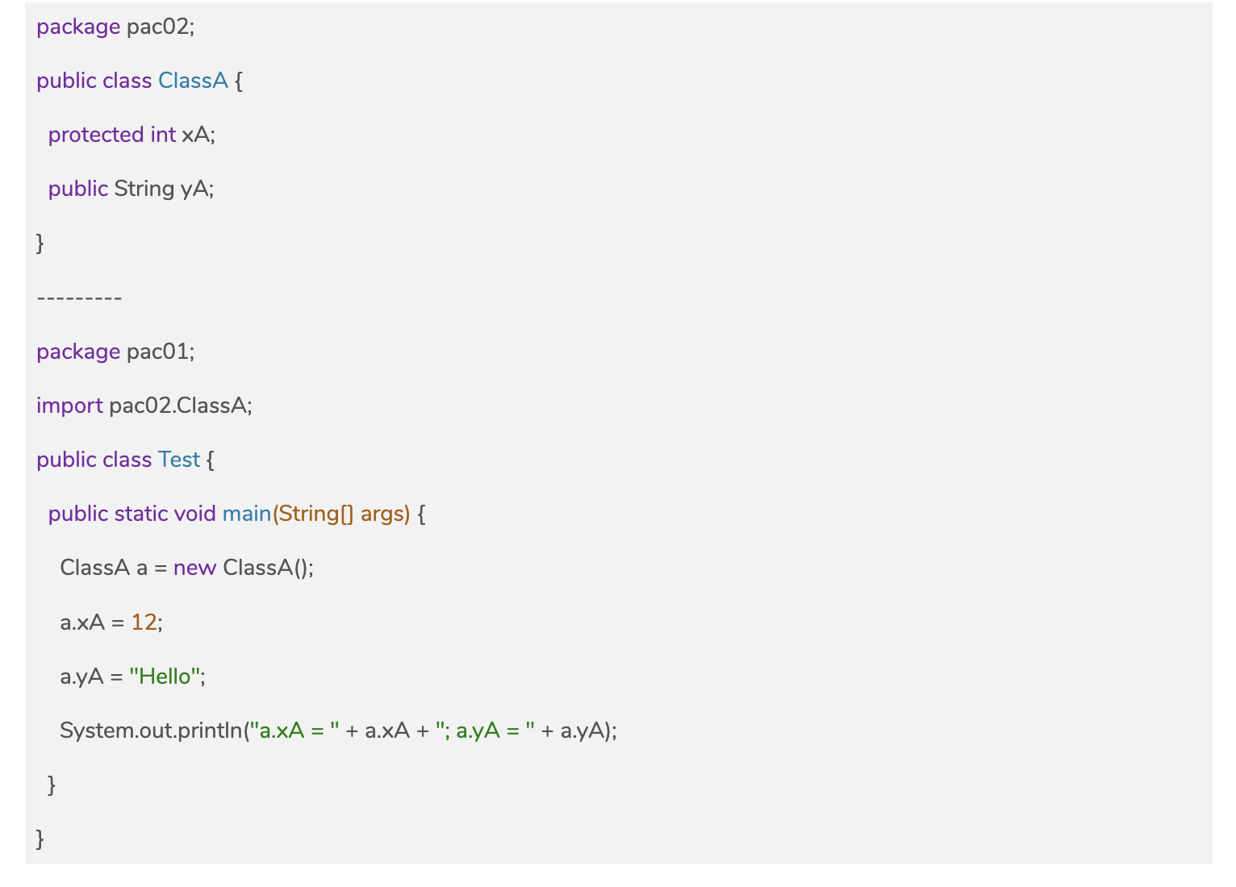Click the "(String[] args)" parameter list
Image resolution: width=1236 pixels, height=887 pixels.
click(x=341, y=514)
